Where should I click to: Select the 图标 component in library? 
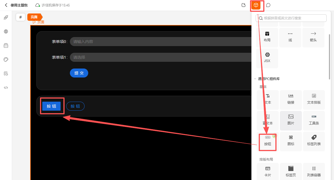click(291, 141)
